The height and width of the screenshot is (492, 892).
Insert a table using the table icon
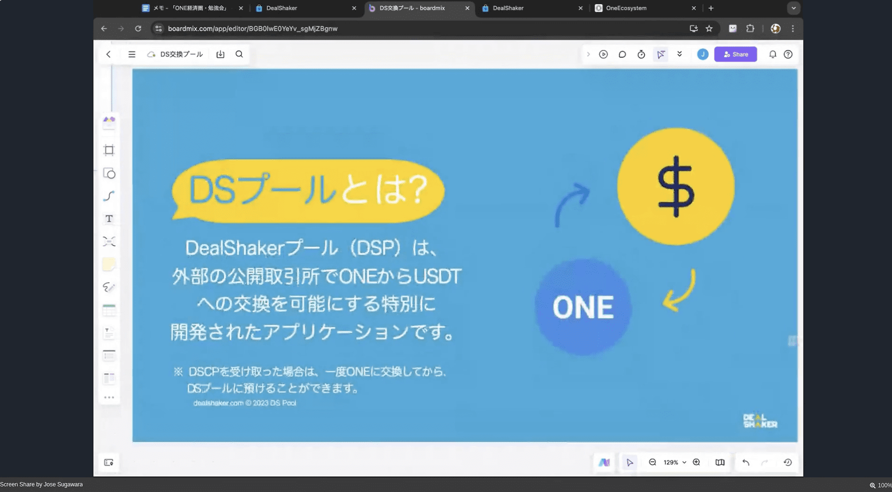[x=109, y=310]
